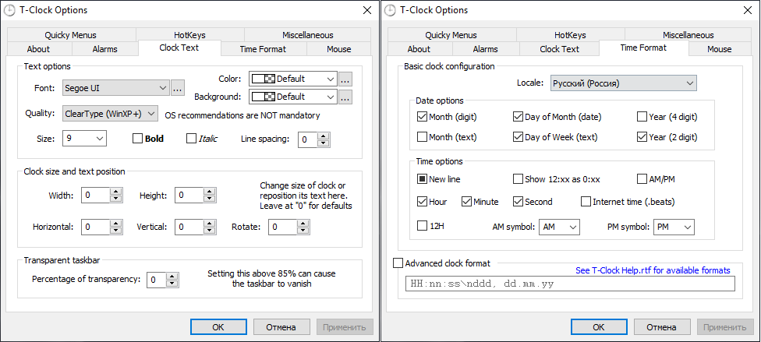The image size is (761, 342).
Task: Increase Horizontal position spinner up
Action: [x=116, y=223]
